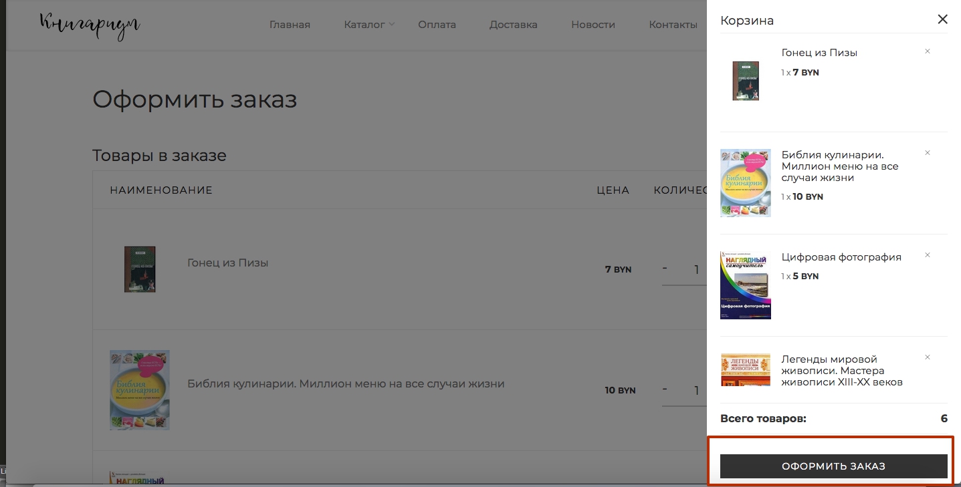The height and width of the screenshot is (487, 961).
Task: Click Цифровая фотография title in cart panel
Action: tap(841, 257)
